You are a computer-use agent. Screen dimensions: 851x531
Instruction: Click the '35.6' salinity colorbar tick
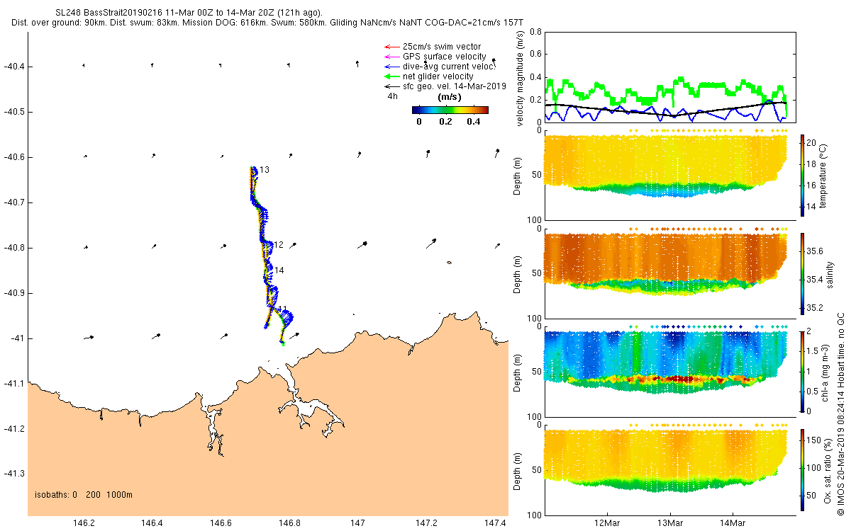(x=816, y=251)
